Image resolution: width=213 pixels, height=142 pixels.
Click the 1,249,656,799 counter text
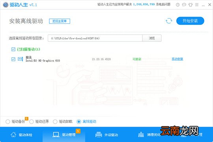click(x=144, y=4)
